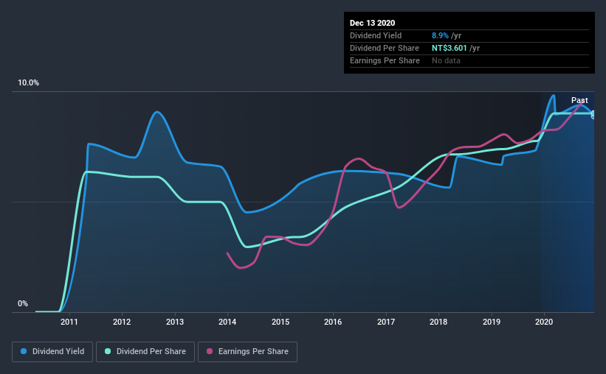Click the 0% y-axis label
This screenshot has width=606, height=374.
point(23,304)
